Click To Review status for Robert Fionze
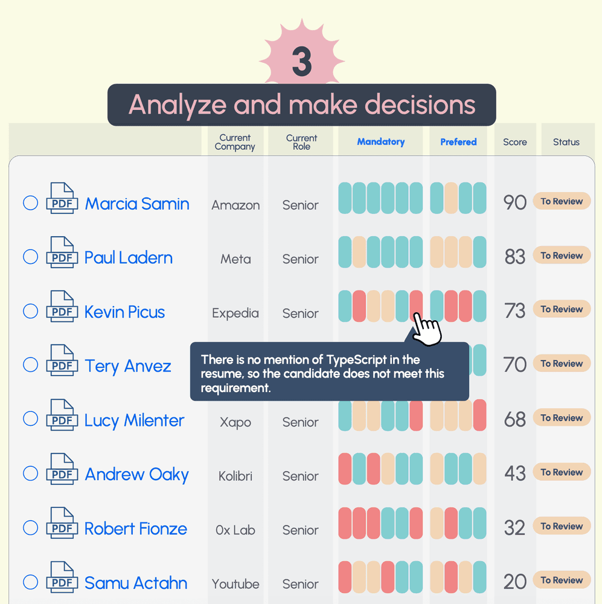Screen dimensions: 602x604 pos(562,526)
